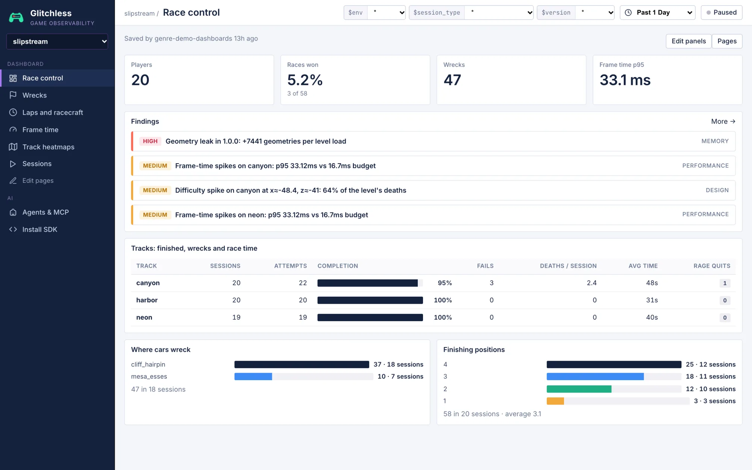The height and width of the screenshot is (470, 752).
Task: Click finishing position 1 orange bar
Action: (x=555, y=401)
